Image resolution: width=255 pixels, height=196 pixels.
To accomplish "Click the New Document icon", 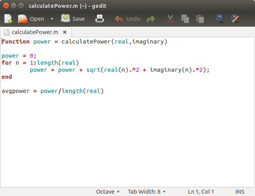I will click(x=8, y=18).
